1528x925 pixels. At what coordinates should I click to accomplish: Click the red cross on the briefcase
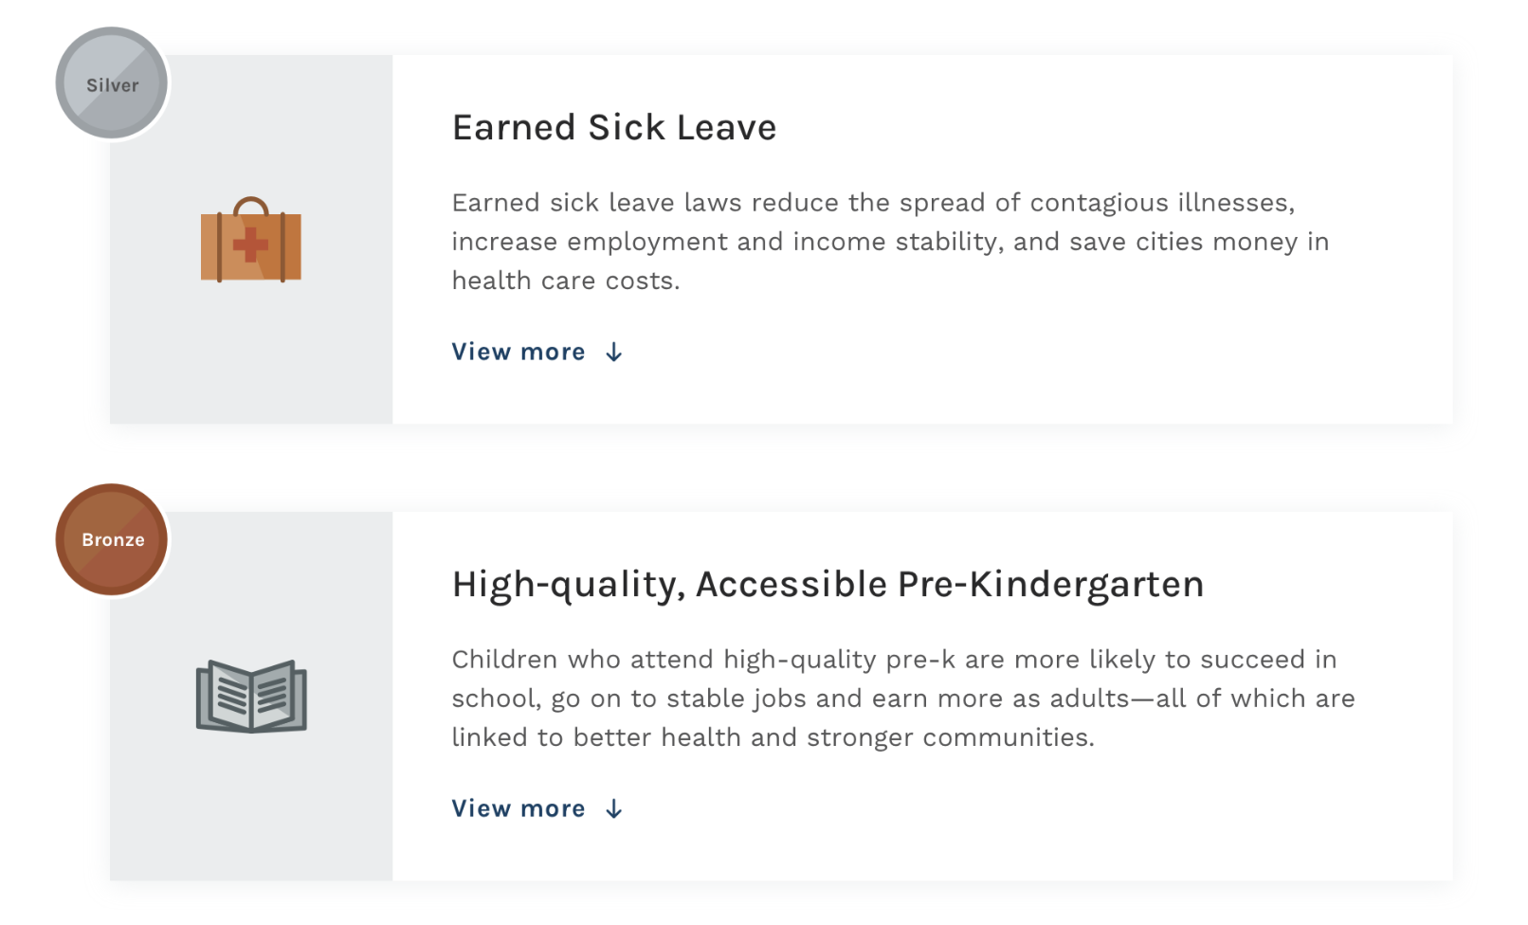tap(251, 245)
